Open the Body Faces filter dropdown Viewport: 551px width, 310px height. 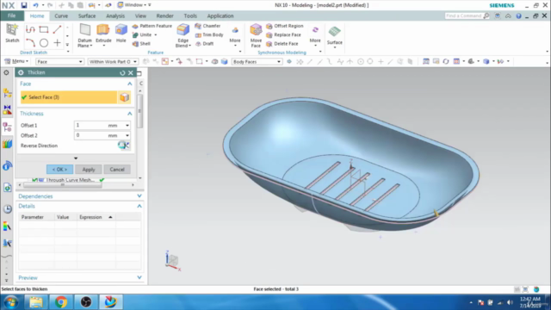pos(257,61)
